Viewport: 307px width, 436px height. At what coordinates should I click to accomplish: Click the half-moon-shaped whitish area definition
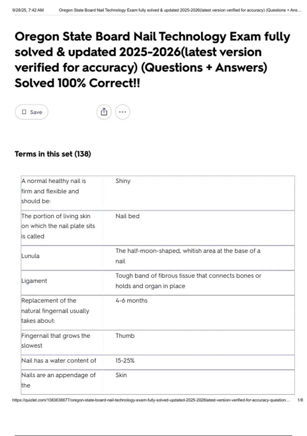(188, 256)
